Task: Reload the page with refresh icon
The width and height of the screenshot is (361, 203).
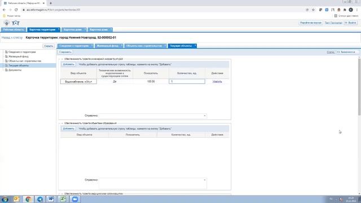Action: coord(16,10)
